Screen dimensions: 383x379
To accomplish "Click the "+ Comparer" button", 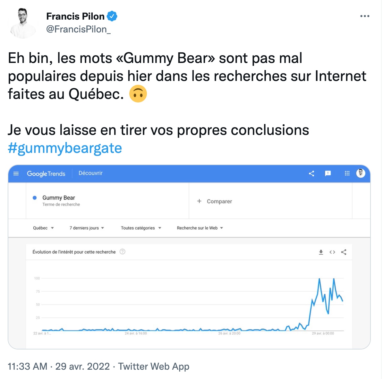I will click(215, 201).
